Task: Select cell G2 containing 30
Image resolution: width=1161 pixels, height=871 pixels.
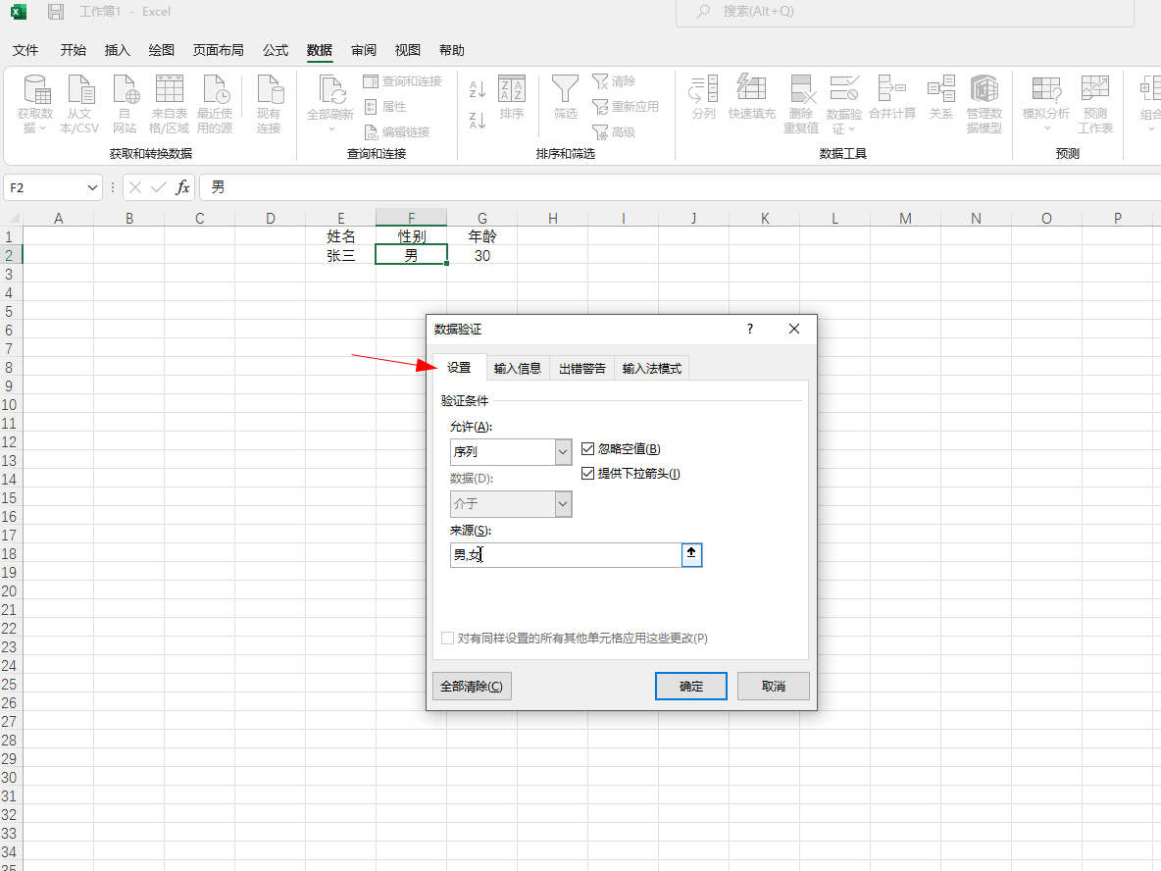Action: [x=482, y=256]
